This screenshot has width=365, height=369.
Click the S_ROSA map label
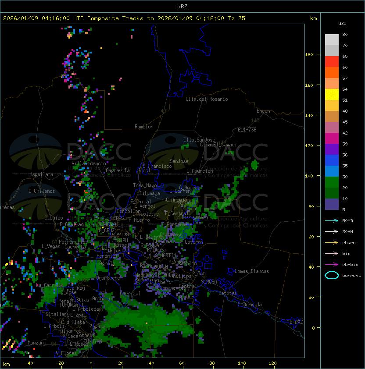pos(209,282)
